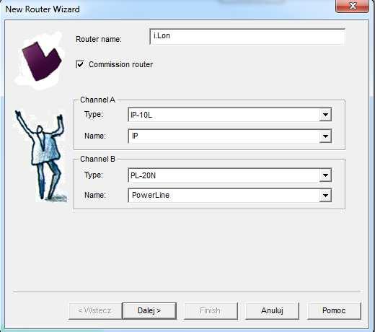
Task: Click the Commission router label
Action: tap(121, 64)
